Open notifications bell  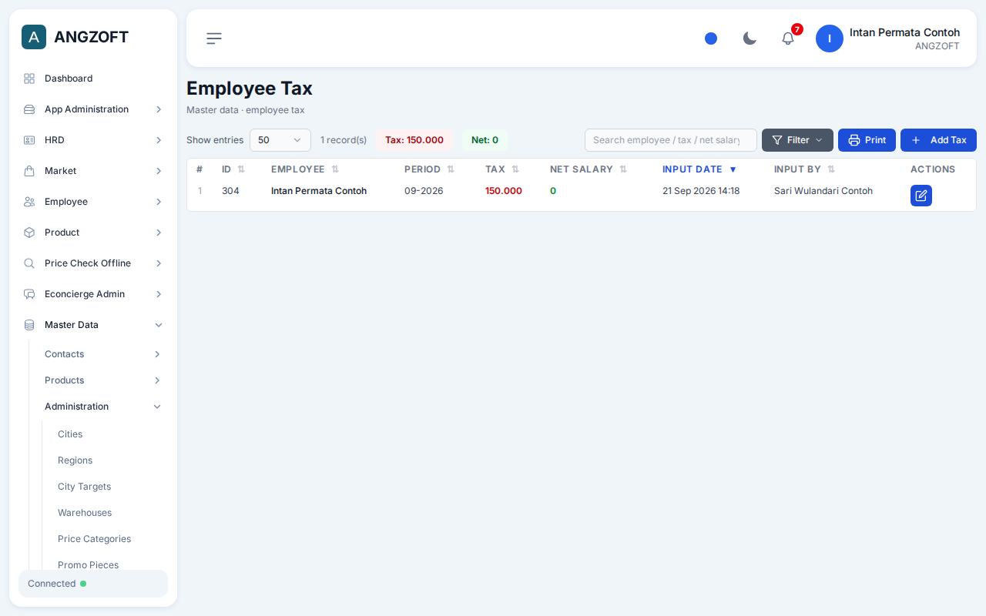pyautogui.click(x=788, y=38)
